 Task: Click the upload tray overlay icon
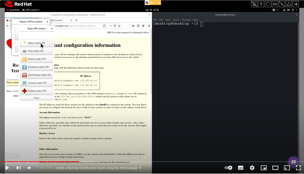tap(289, 4)
